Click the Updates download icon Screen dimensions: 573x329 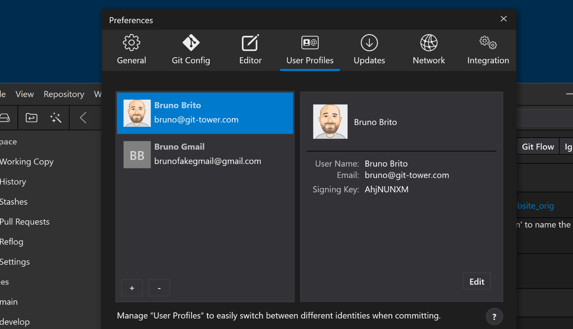369,43
